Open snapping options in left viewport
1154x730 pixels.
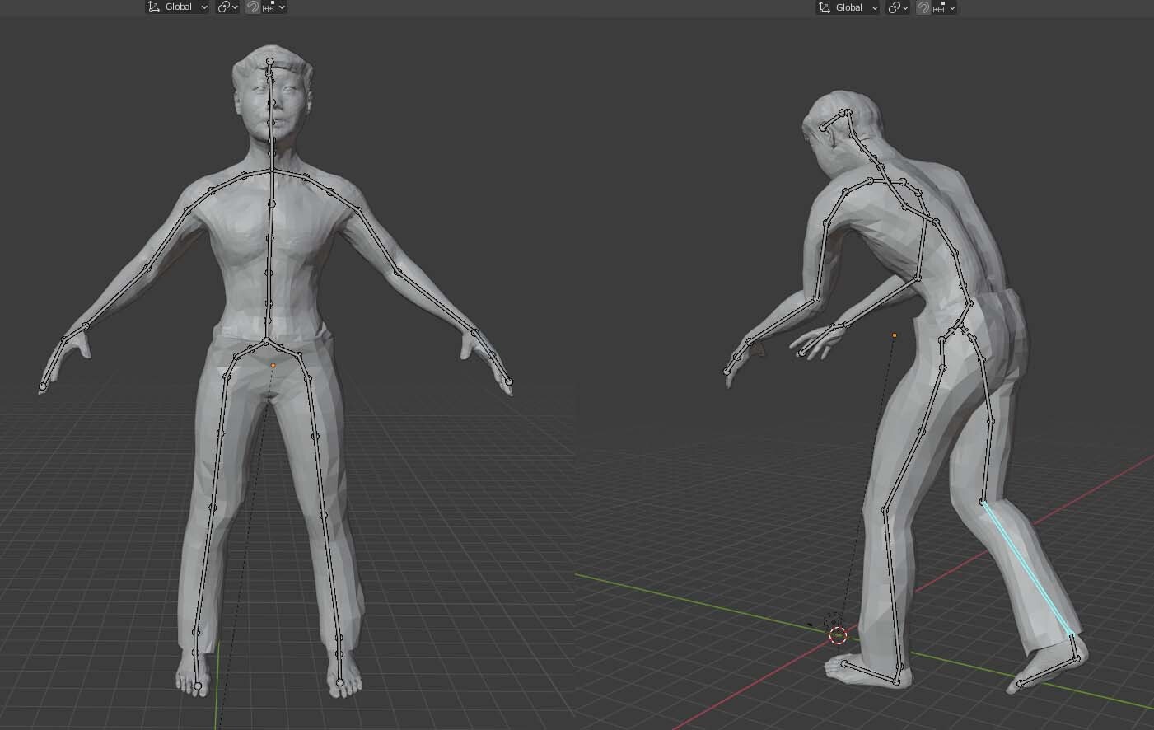274,7
